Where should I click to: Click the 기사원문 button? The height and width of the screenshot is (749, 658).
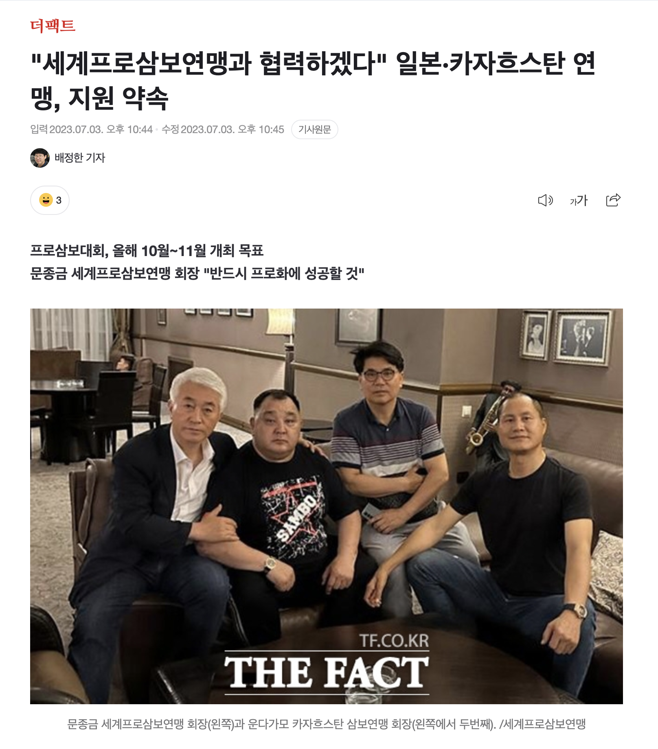(314, 129)
